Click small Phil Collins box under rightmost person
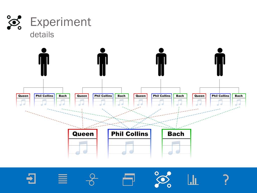 tap(220, 100)
